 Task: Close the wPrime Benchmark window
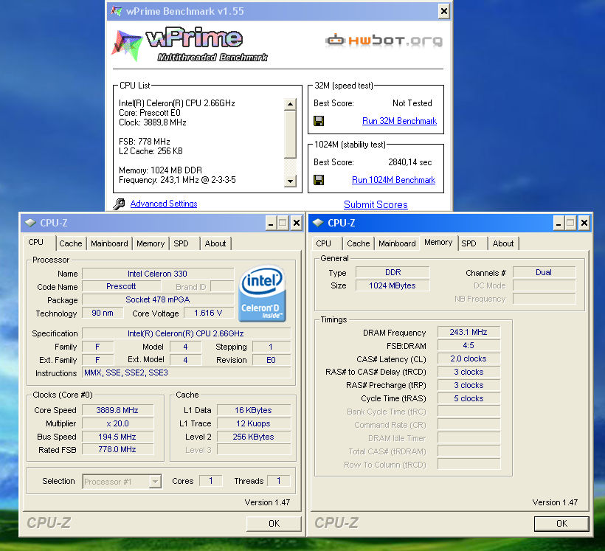[x=443, y=11]
